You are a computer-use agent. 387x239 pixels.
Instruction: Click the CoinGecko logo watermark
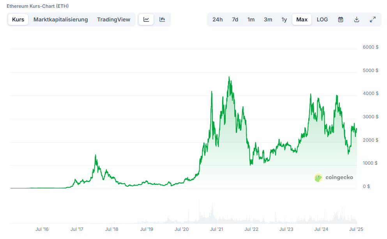334,177
